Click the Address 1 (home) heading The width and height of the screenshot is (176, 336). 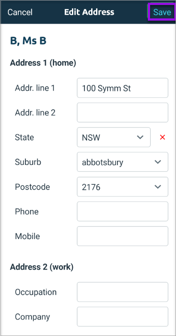click(x=43, y=63)
